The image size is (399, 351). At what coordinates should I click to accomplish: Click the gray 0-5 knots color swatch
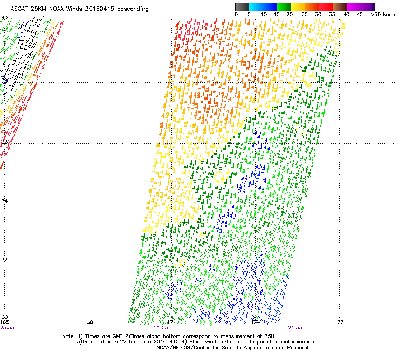coord(242,6)
